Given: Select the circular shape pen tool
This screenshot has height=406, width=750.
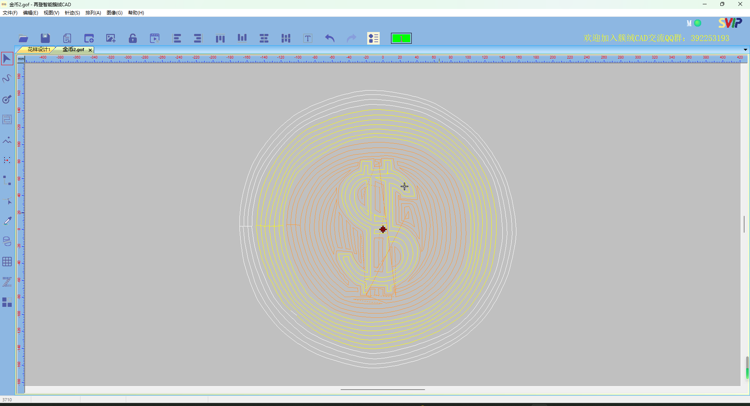Looking at the screenshot, I should point(7,99).
